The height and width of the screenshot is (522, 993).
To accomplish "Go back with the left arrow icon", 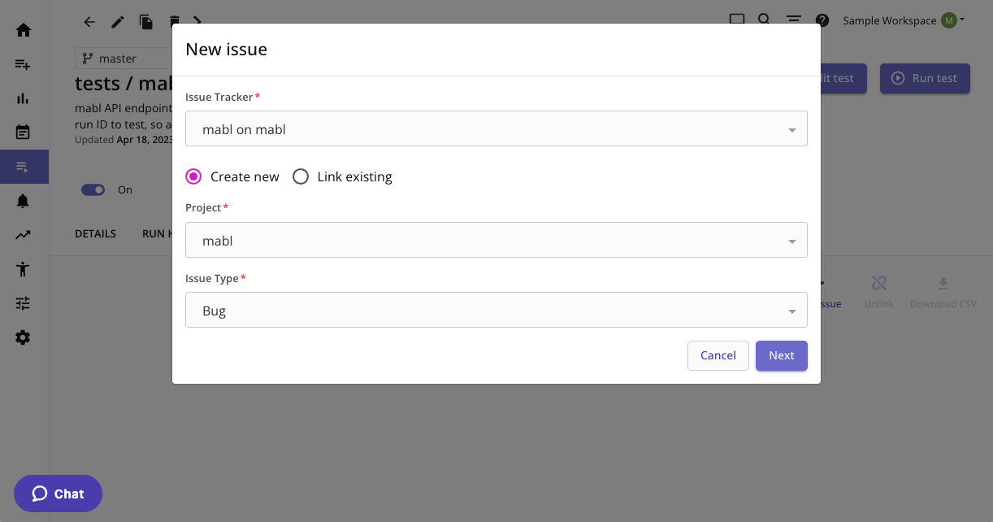I will click(89, 22).
